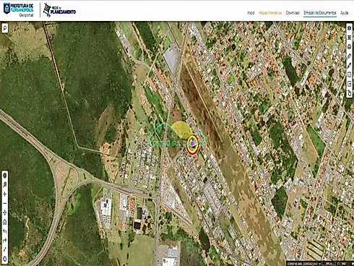Return to the home map extent
The height and width of the screenshot is (266, 354).
(5, 222)
